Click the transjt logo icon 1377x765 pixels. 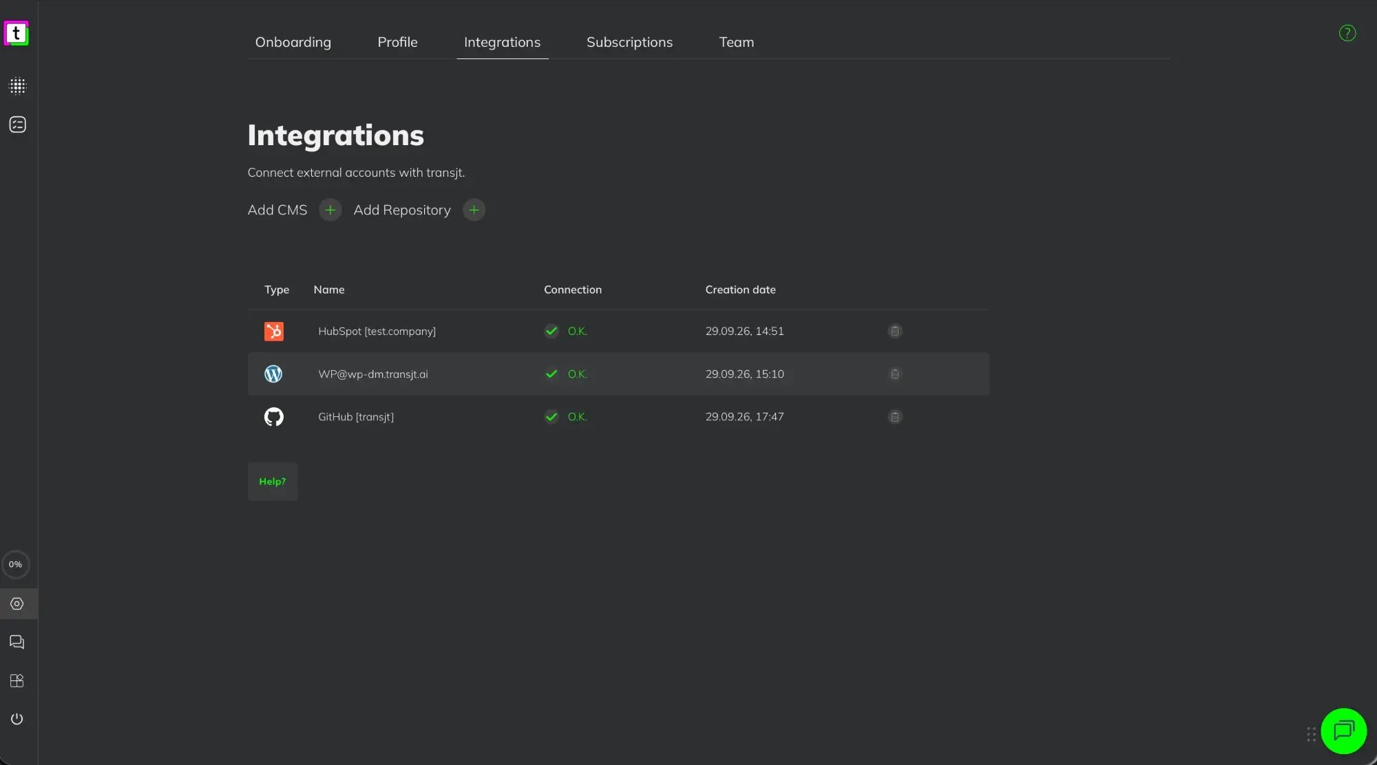(17, 33)
